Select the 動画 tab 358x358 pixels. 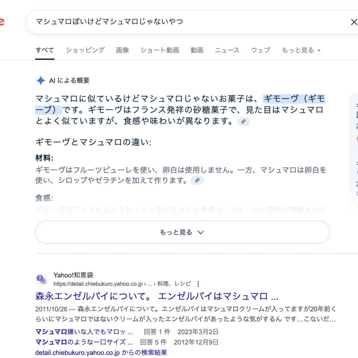pos(197,50)
